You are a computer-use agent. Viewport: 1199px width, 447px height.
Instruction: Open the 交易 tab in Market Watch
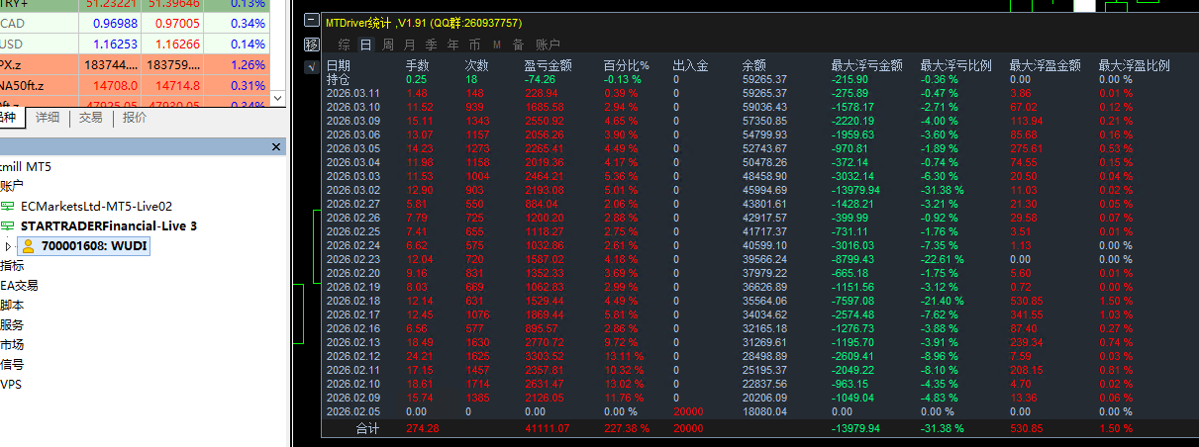tap(91, 117)
